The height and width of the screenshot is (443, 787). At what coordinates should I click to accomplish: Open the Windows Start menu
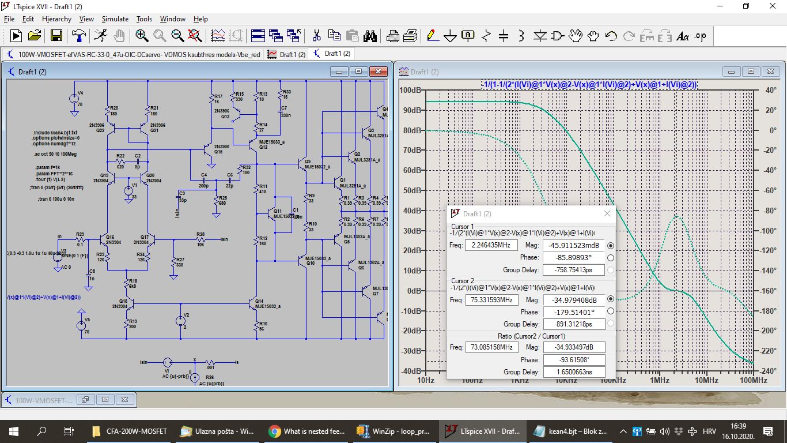pos(13,431)
